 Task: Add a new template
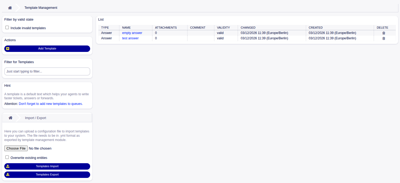point(47,49)
